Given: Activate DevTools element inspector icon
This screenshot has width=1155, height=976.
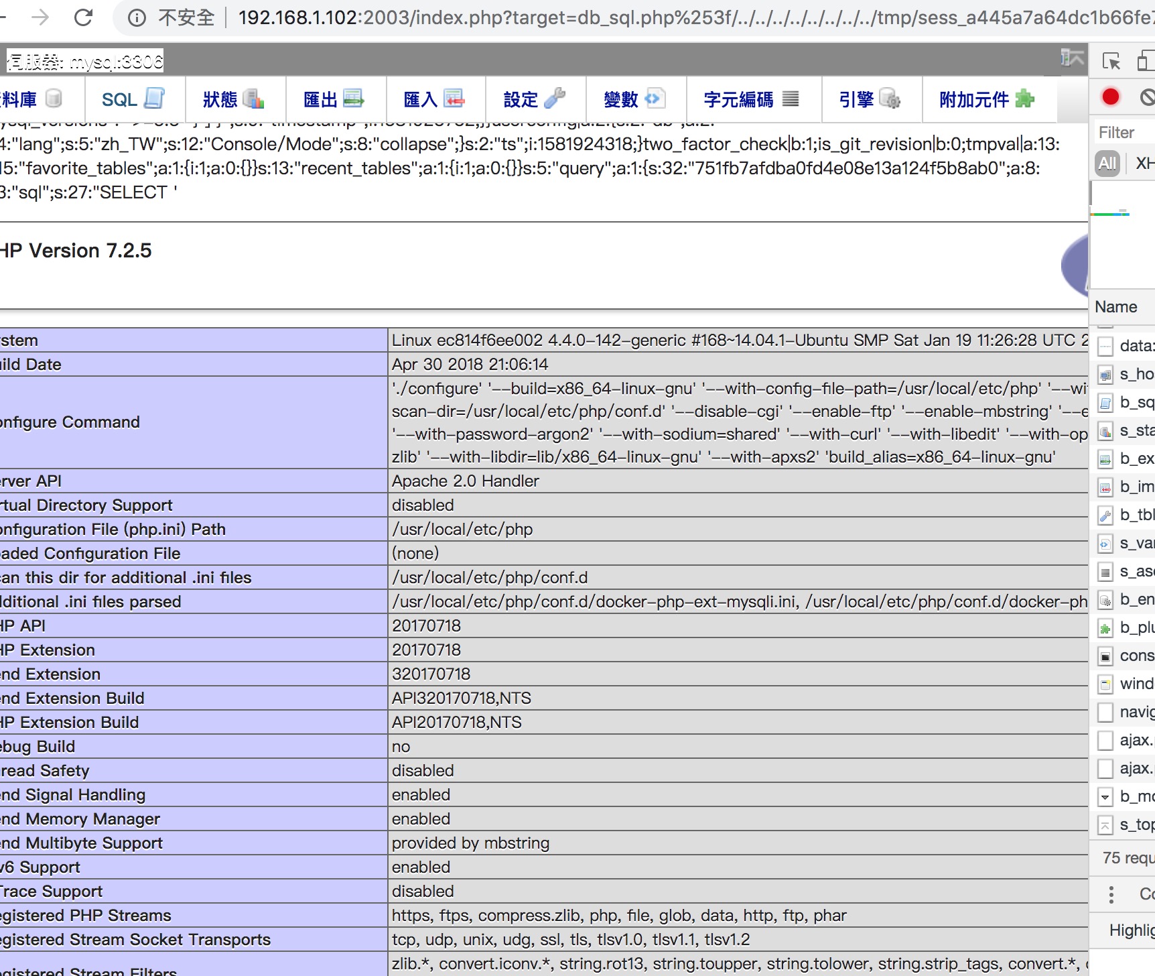Looking at the screenshot, I should [1111, 61].
